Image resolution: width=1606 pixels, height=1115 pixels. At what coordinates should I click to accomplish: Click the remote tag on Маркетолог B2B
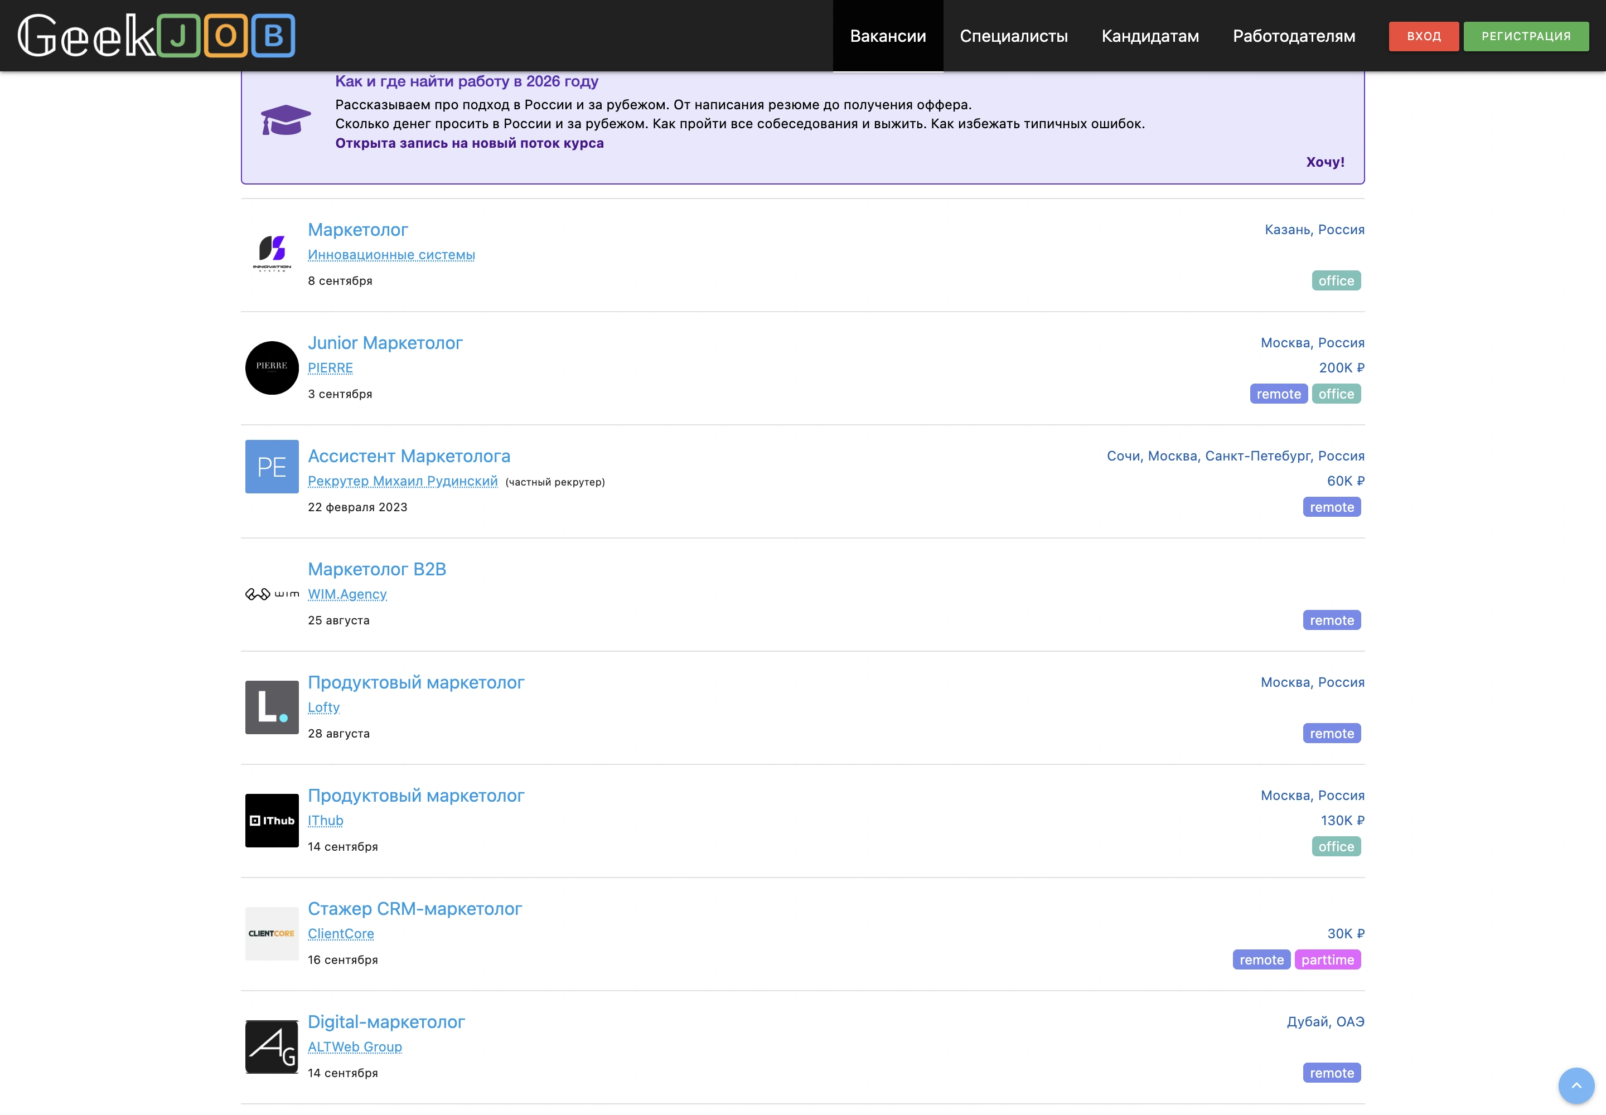[x=1331, y=620]
